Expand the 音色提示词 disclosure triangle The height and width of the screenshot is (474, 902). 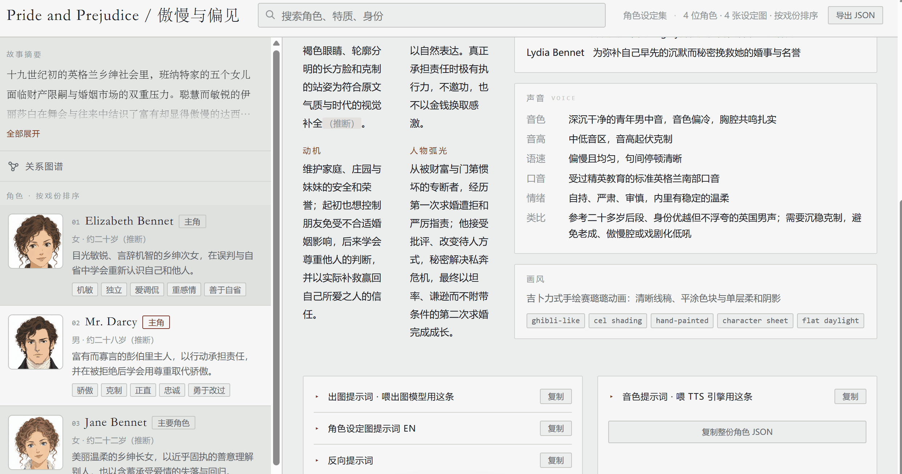click(612, 397)
